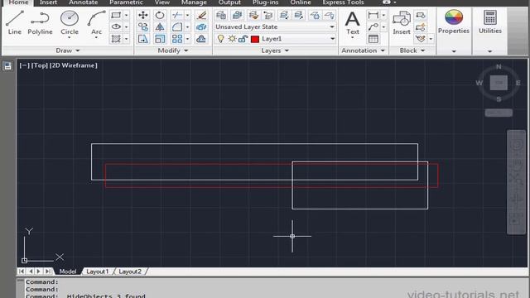This screenshot has width=530, height=298.
Task: Open the Rectangle tool dropdown arrow
Action: click(126, 15)
